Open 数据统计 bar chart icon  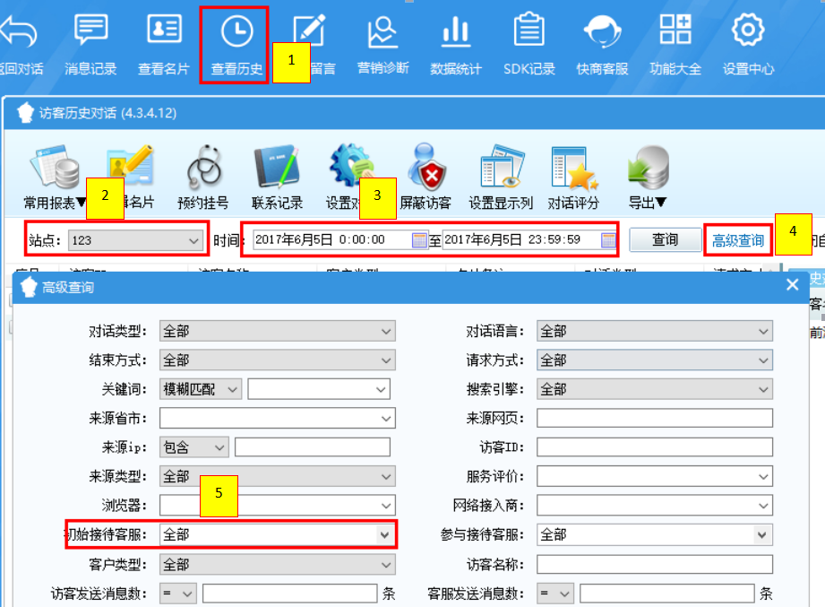455,34
